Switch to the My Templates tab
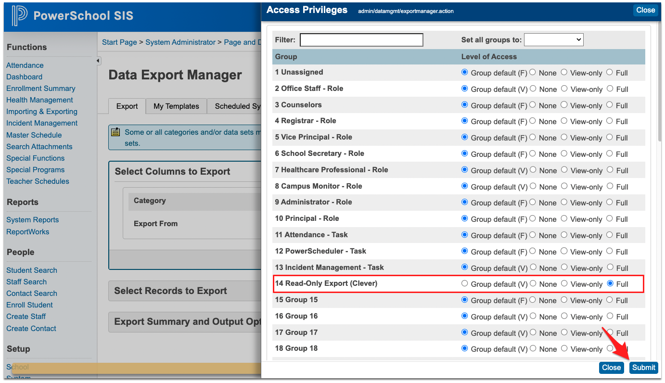Viewport: 665px width, 383px height. (176, 106)
